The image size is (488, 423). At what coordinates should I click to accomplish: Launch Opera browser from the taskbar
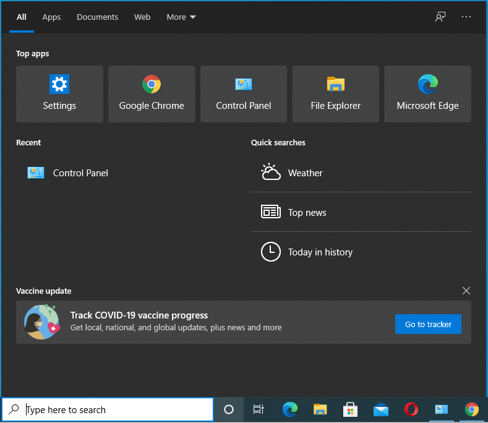pos(411,409)
